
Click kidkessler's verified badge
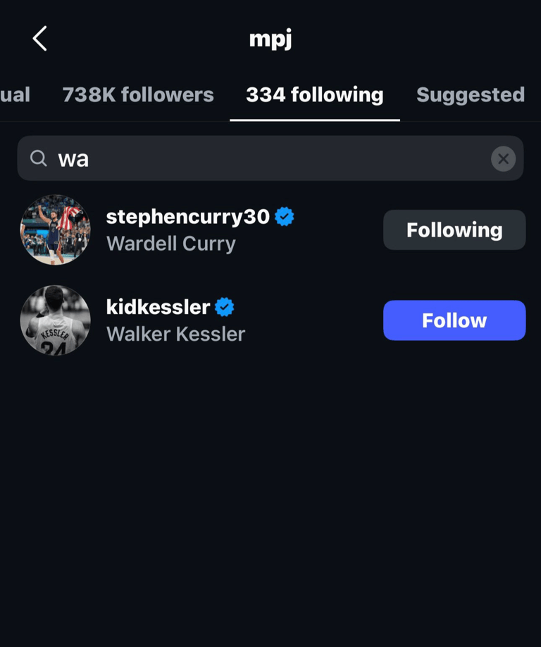point(225,307)
